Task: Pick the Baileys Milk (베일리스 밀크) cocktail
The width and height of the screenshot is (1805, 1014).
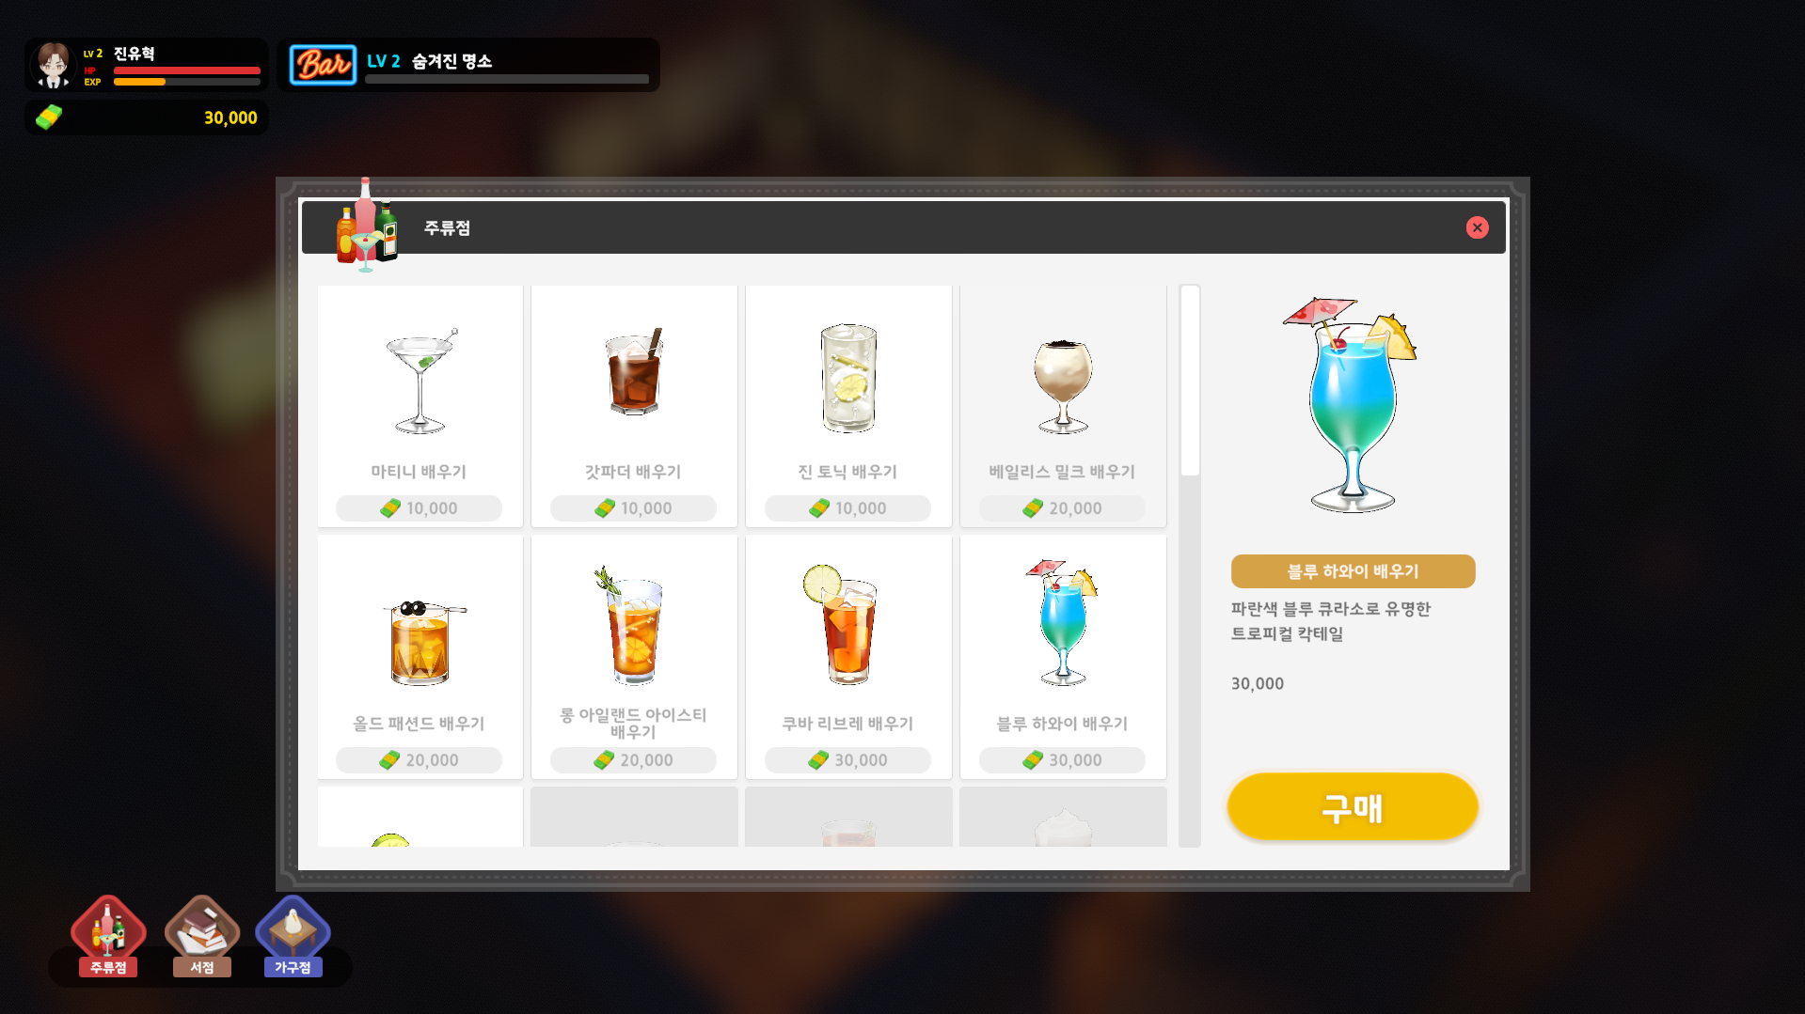Action: coord(1063,406)
